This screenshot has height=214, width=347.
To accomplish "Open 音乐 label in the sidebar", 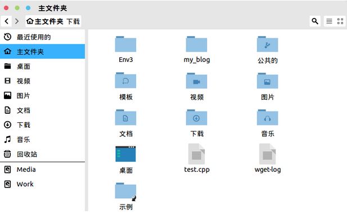I will [24, 139].
